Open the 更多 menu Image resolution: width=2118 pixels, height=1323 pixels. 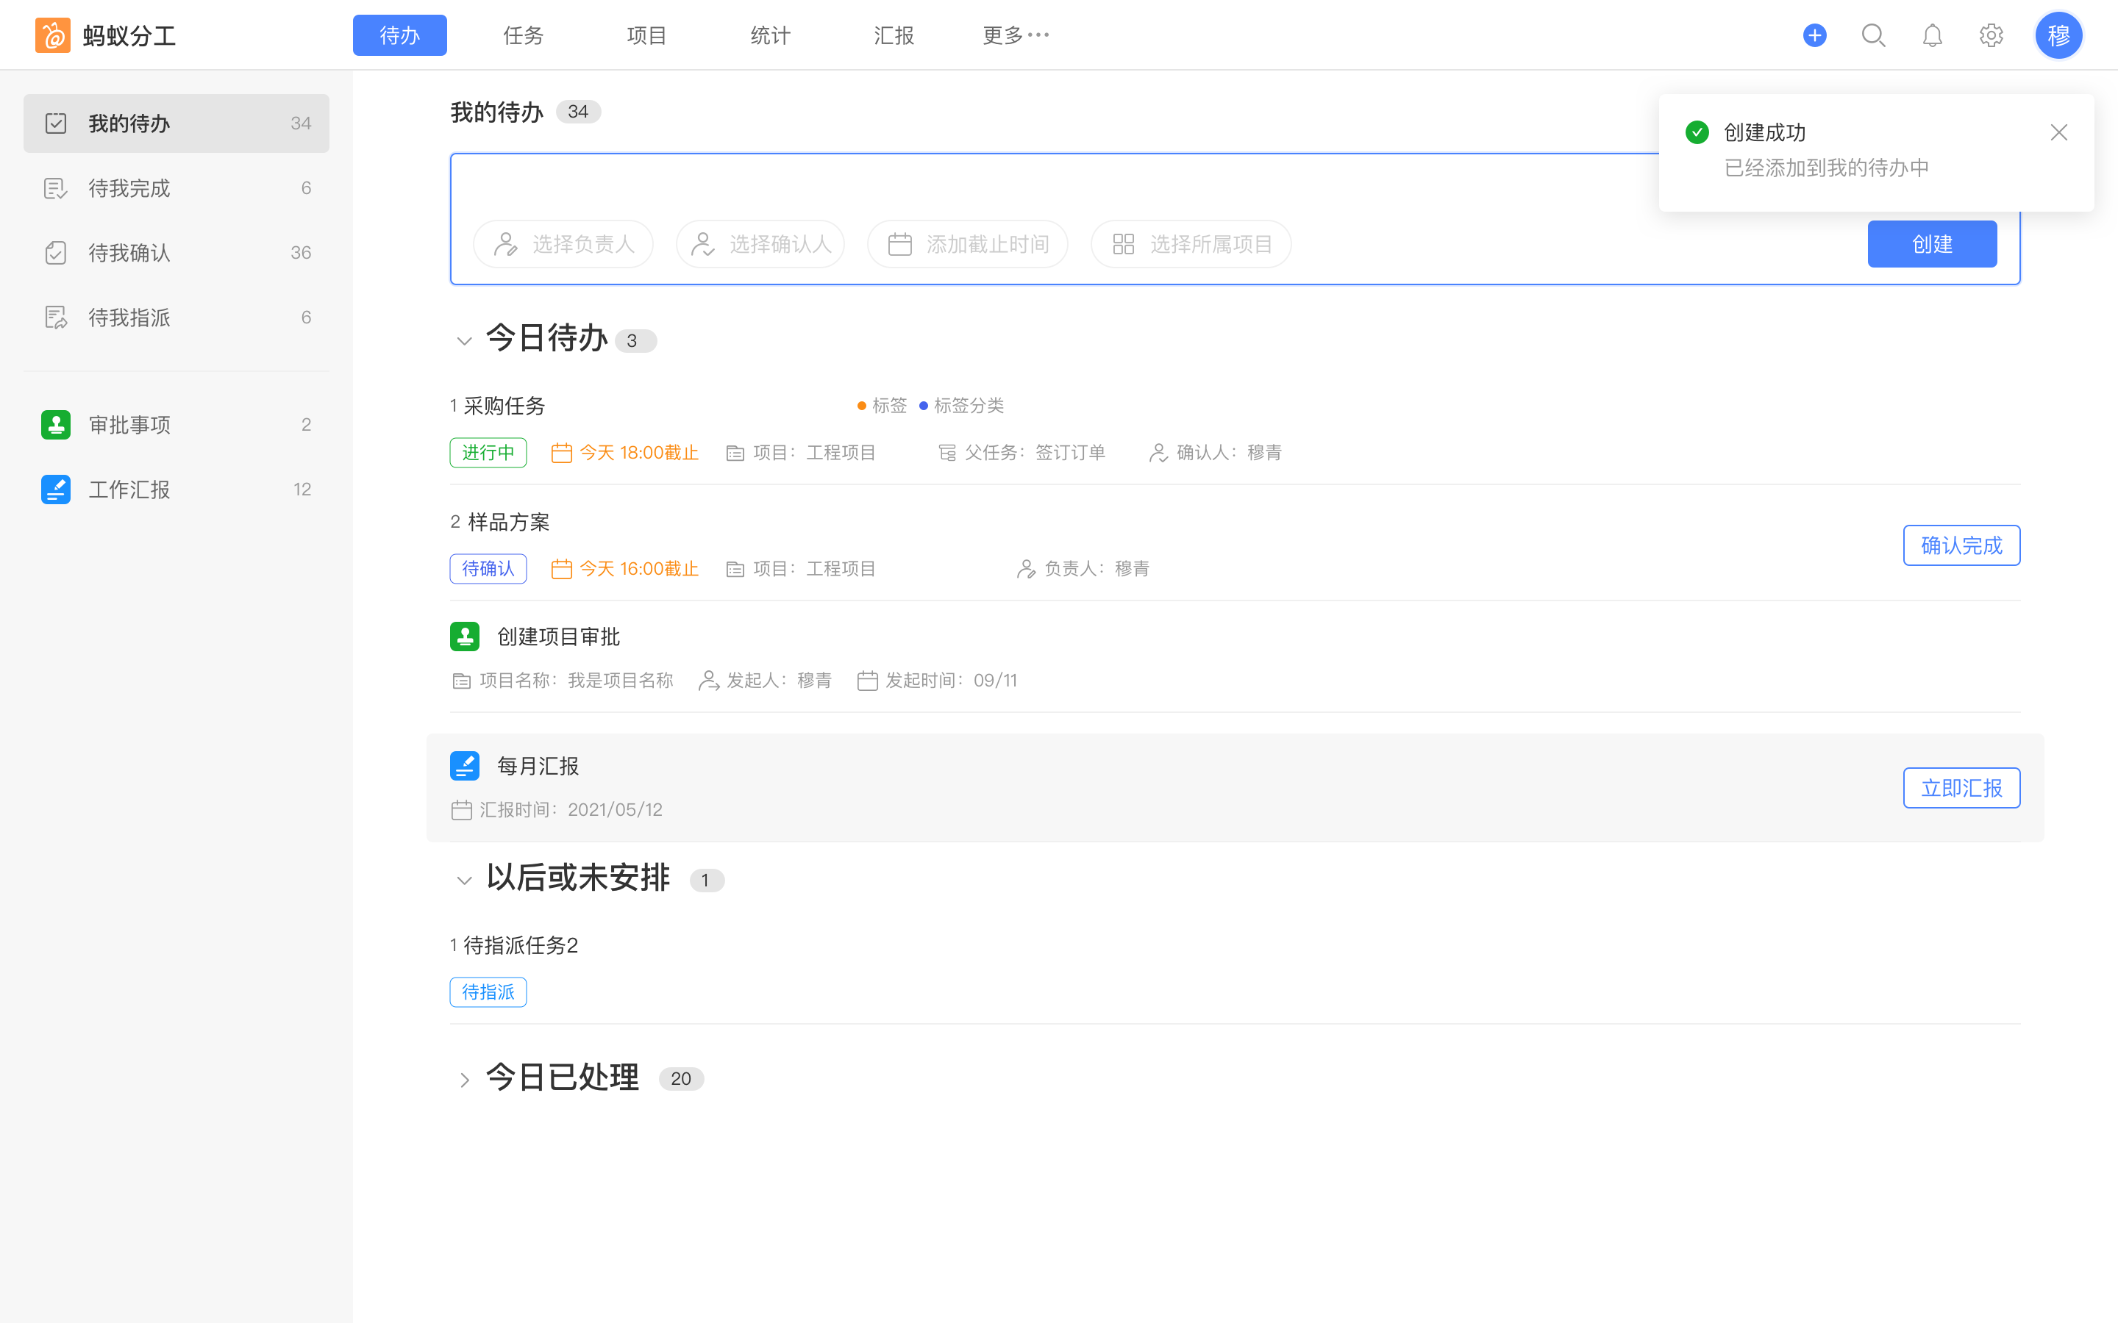click(1015, 35)
